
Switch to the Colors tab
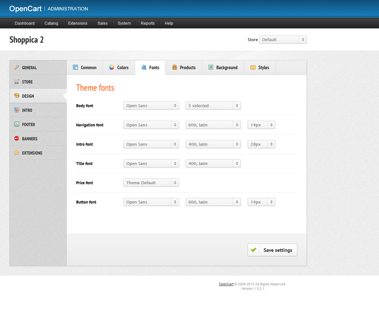[119, 67]
